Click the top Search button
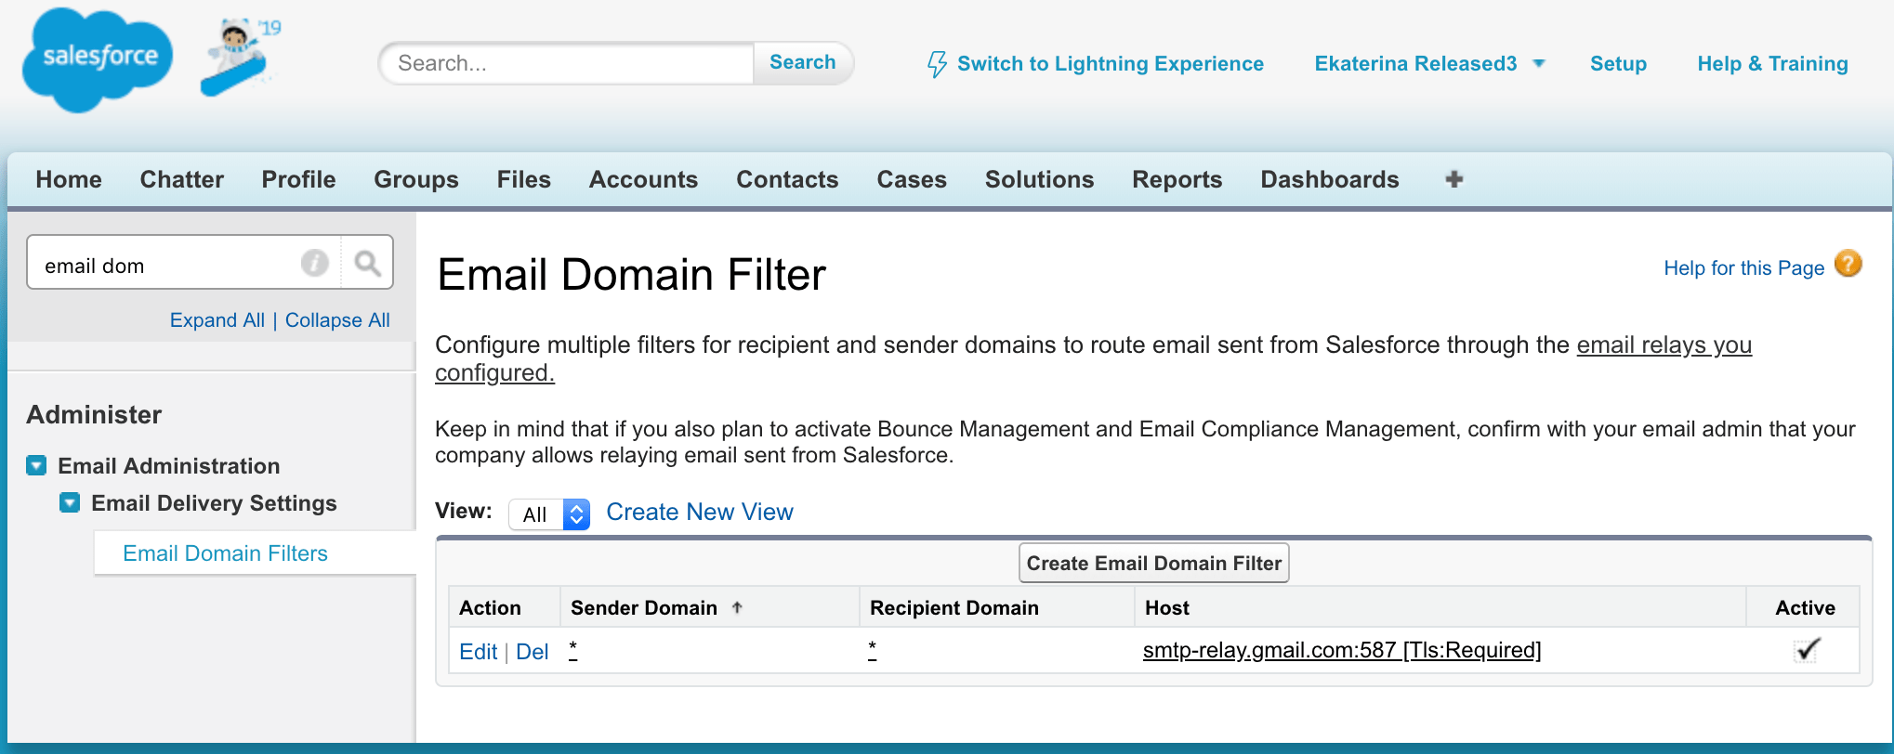Screen dimensions: 1894x754 (803, 62)
